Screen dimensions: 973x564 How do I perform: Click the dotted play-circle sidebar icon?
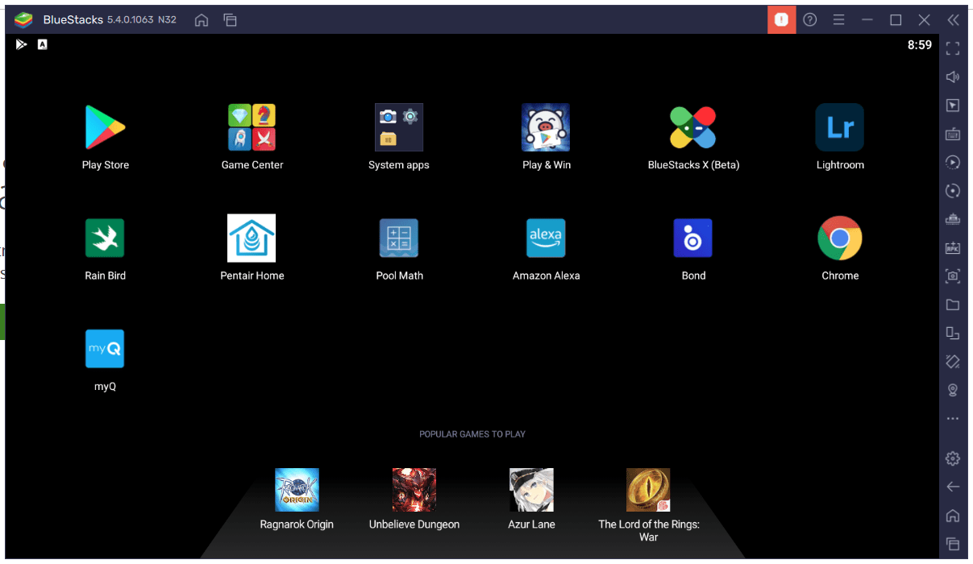click(x=953, y=162)
